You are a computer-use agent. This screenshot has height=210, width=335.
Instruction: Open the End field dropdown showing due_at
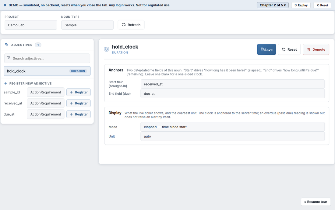[x=233, y=93]
